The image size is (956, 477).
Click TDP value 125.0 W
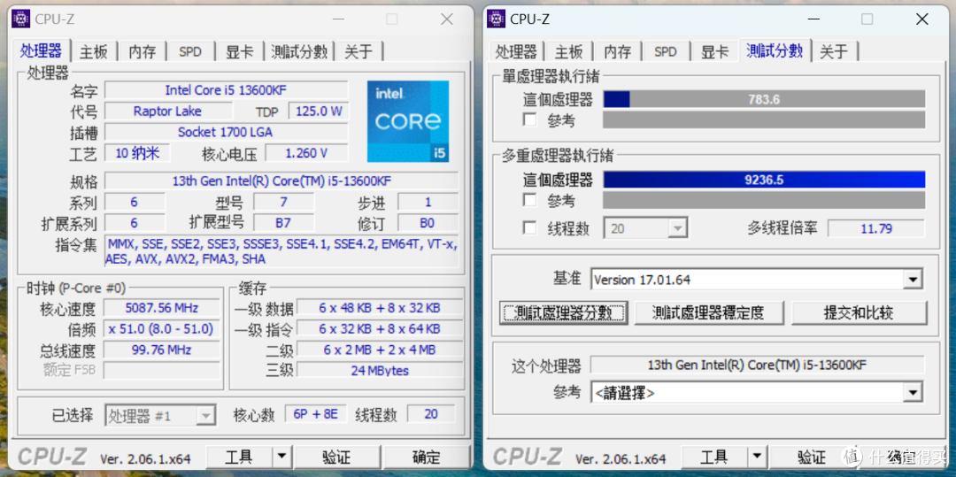click(x=319, y=111)
